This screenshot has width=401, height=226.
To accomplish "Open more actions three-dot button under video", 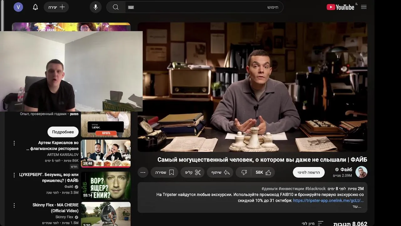I will [143, 172].
